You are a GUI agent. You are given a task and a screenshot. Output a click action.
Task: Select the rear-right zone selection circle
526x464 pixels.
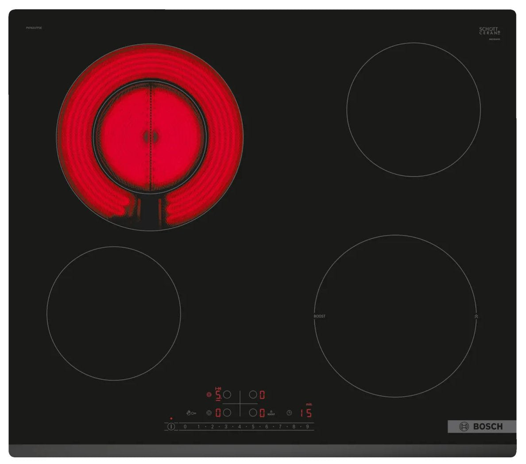click(x=252, y=394)
